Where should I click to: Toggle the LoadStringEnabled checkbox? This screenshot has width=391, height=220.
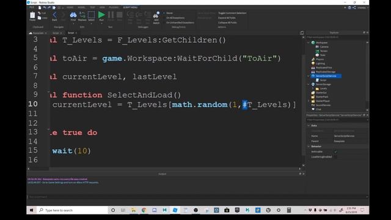(x=335, y=157)
